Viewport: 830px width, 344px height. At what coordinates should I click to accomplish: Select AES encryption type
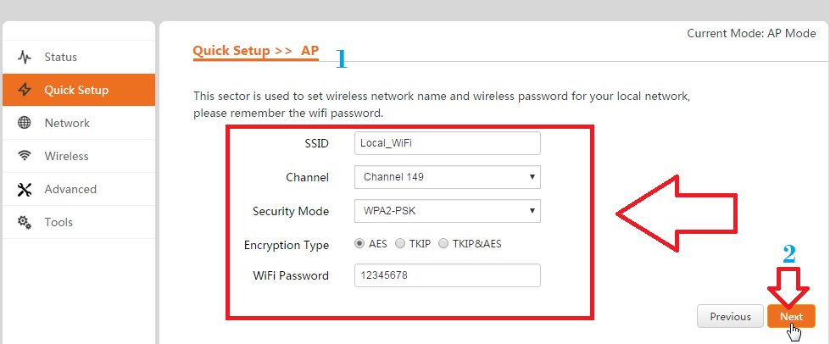[x=359, y=244]
